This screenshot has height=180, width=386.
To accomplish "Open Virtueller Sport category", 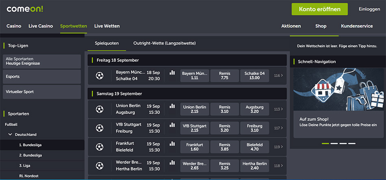I will (x=42, y=92).
